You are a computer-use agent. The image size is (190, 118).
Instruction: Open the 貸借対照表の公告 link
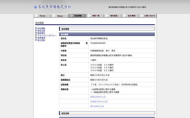(98, 97)
